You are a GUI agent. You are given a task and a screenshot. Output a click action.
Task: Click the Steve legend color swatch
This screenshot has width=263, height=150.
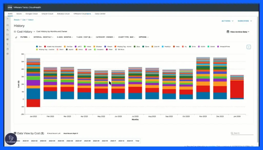tap(143, 47)
